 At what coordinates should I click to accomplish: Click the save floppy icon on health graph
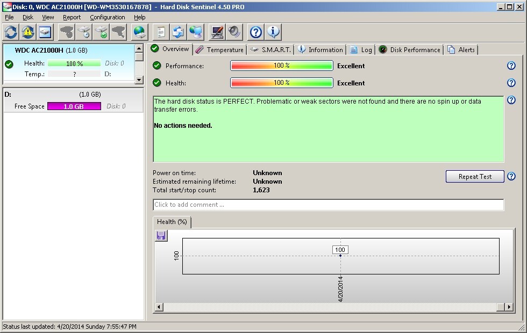coord(161,236)
